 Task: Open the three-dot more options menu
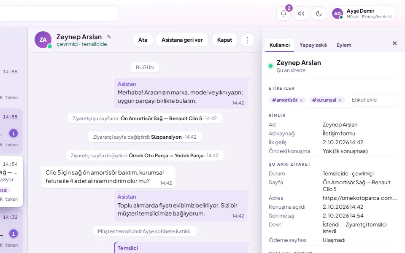pos(248,40)
